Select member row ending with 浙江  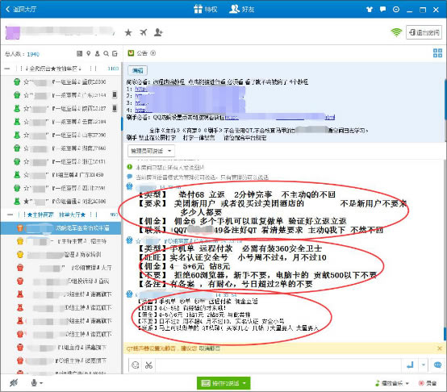(61, 162)
